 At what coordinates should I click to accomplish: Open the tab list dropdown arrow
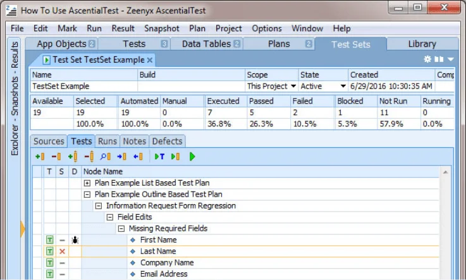(451, 59)
